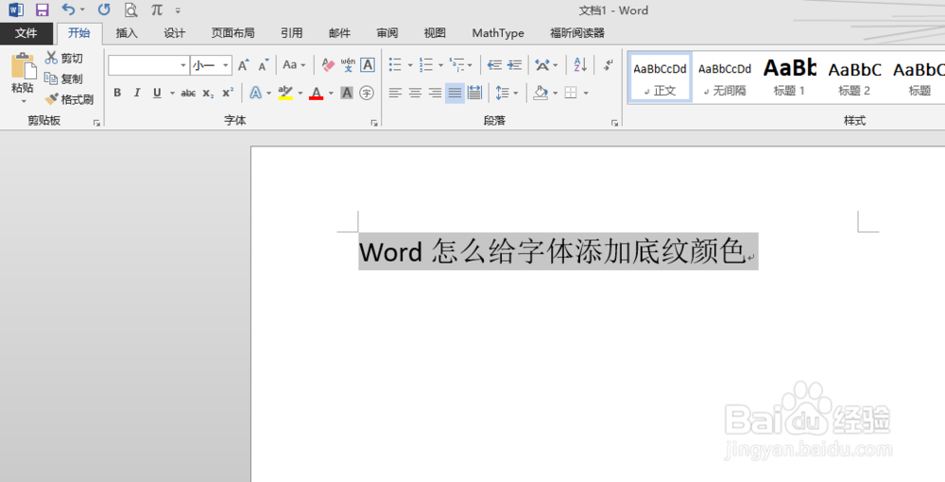945x482 pixels.
Task: Open underline style dropdown arrow
Action: pos(172,94)
